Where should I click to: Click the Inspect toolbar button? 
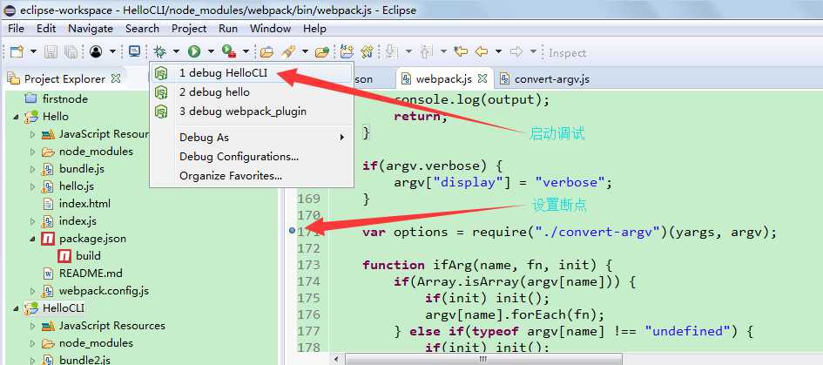567,52
